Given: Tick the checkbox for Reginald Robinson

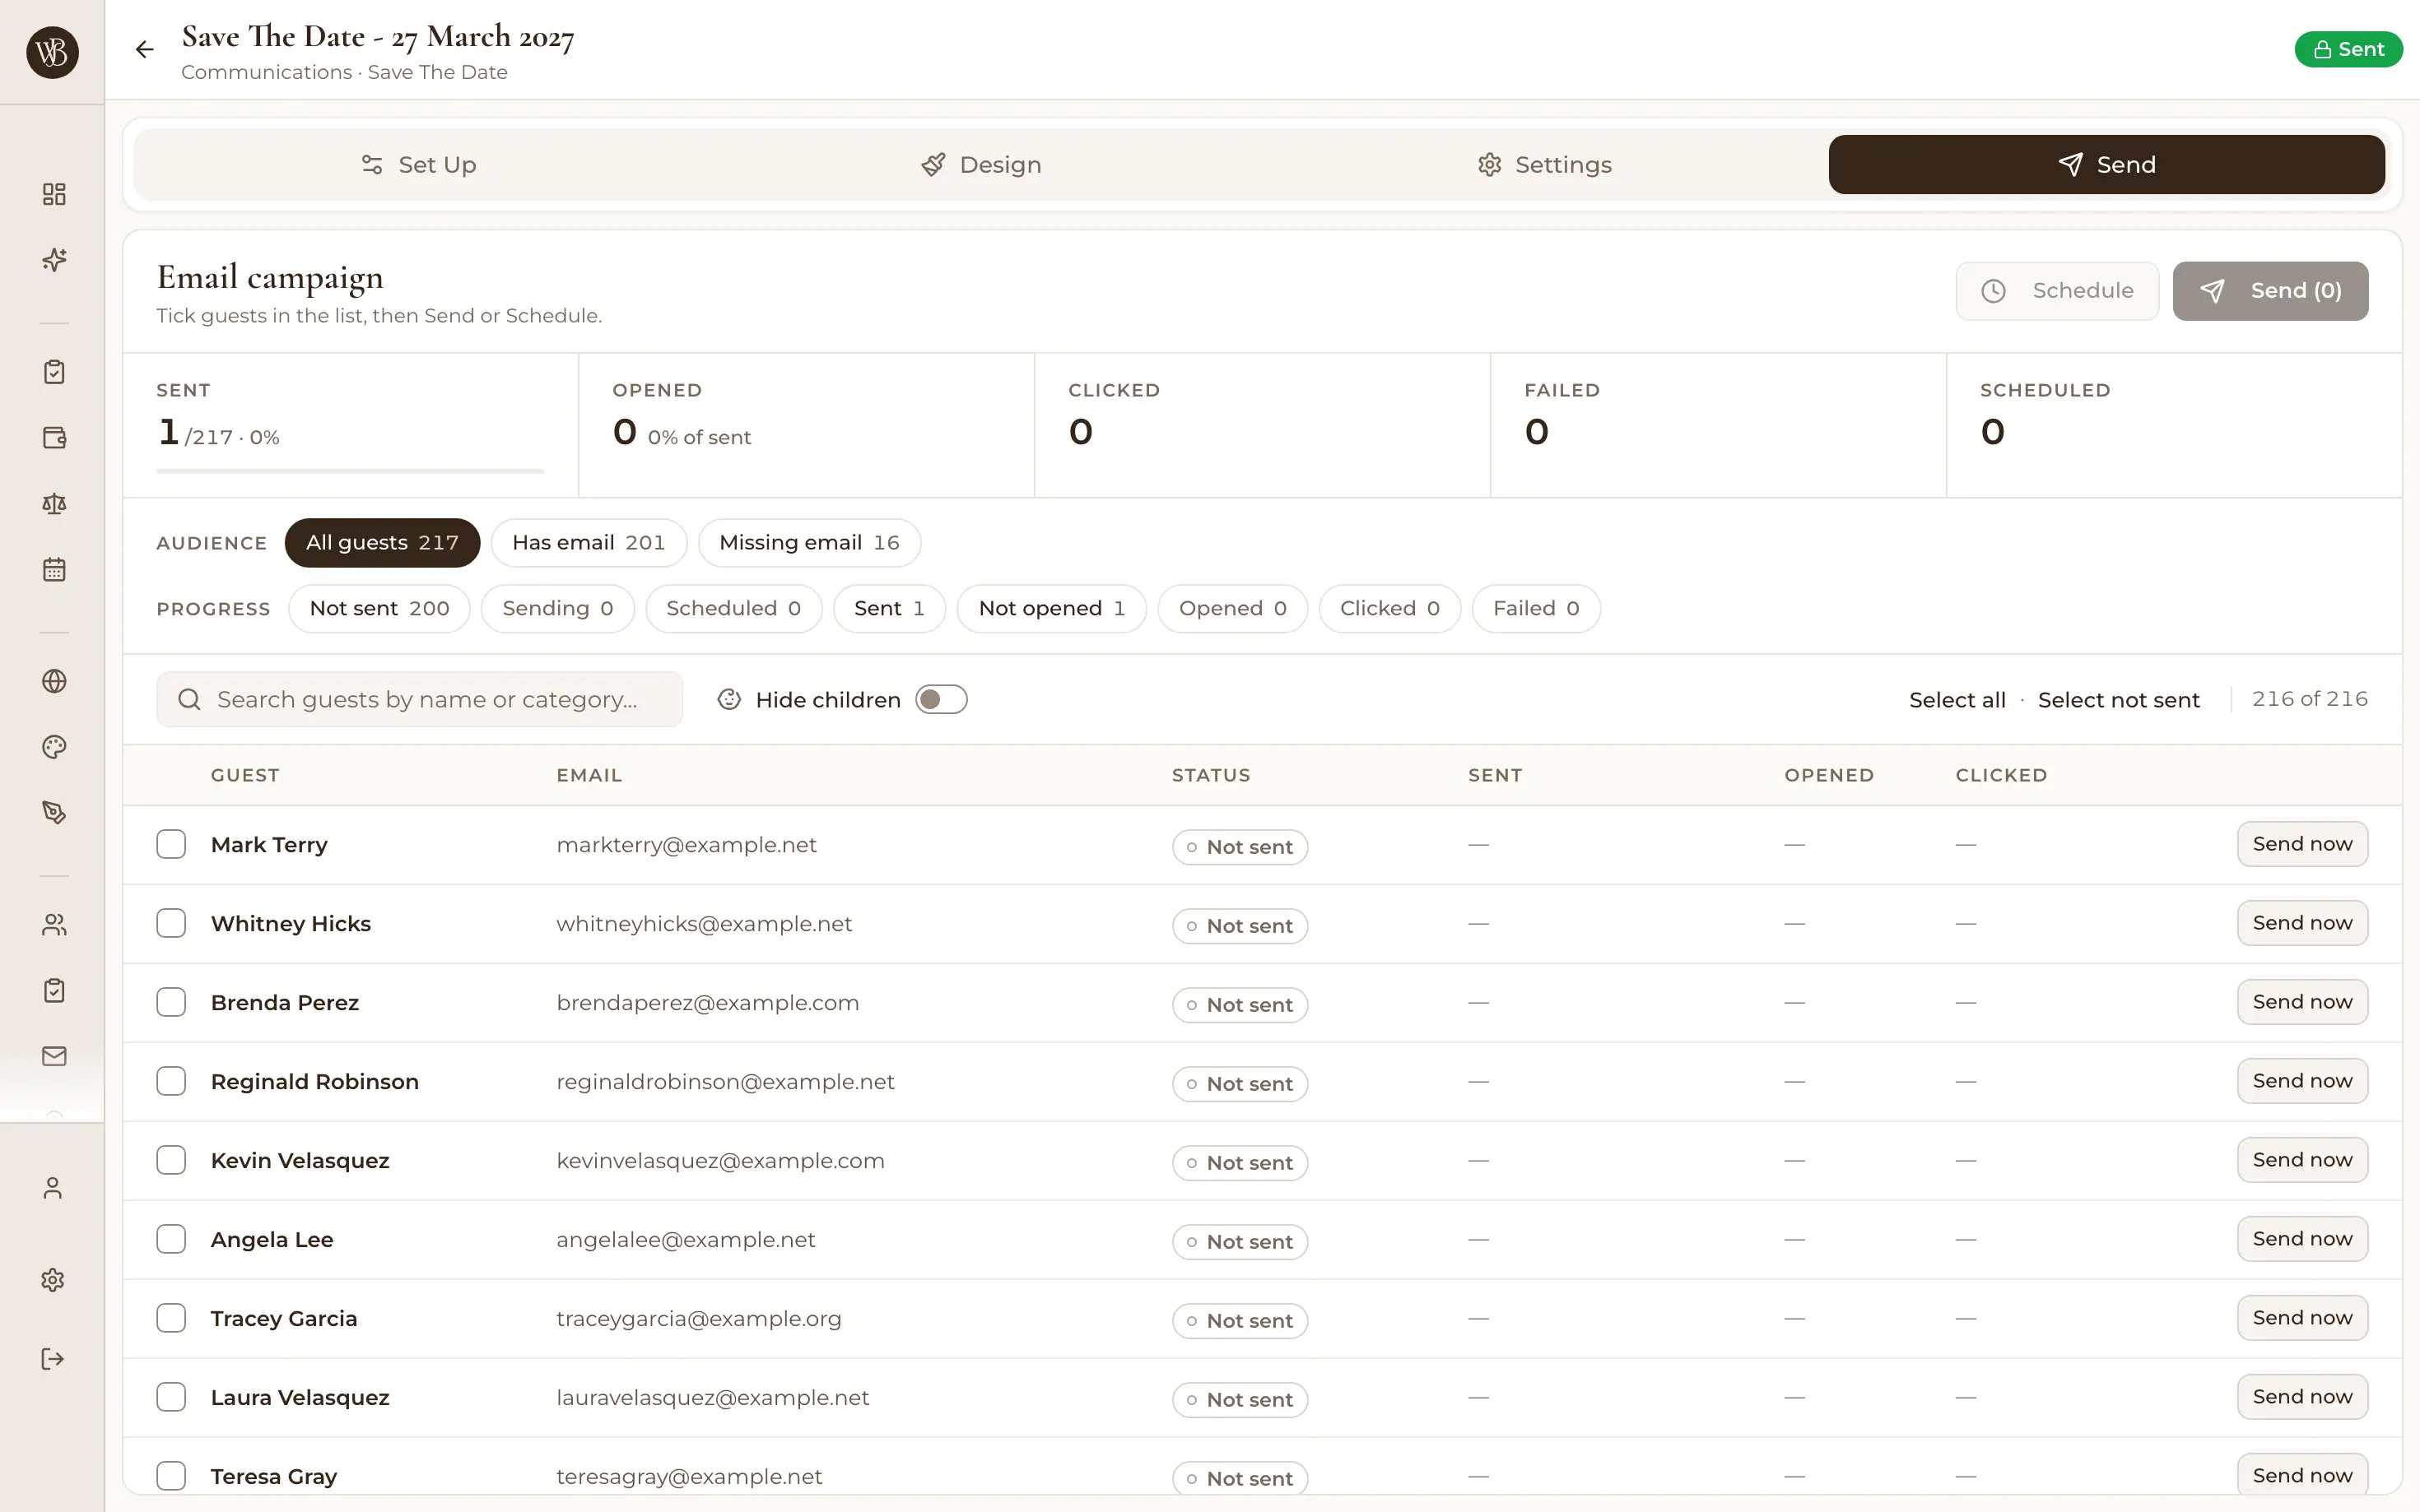Looking at the screenshot, I should (171, 1081).
